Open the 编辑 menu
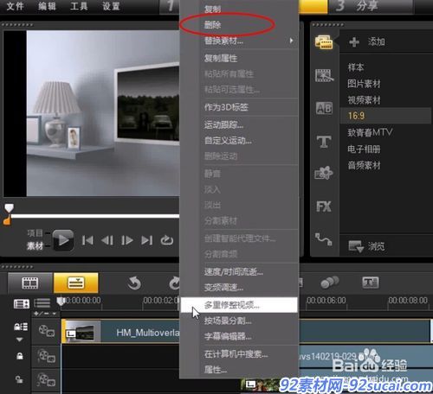 47,6
